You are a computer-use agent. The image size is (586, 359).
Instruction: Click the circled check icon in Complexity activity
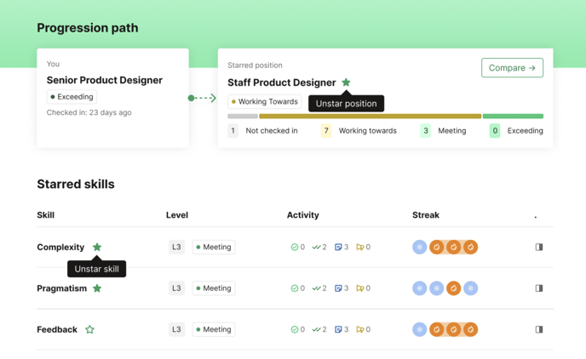click(295, 247)
